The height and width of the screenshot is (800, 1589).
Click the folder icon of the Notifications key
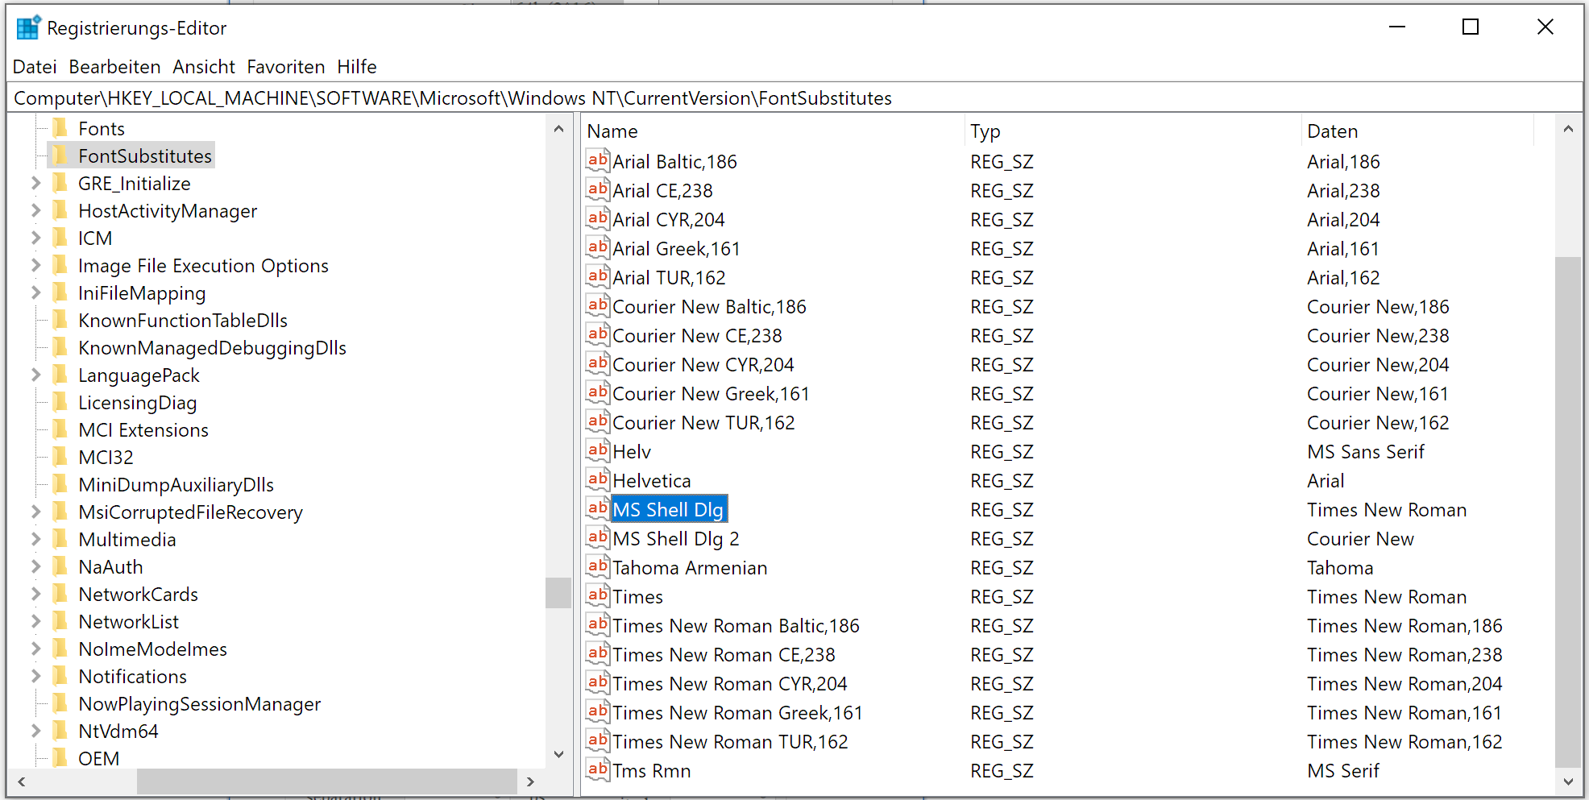60,676
